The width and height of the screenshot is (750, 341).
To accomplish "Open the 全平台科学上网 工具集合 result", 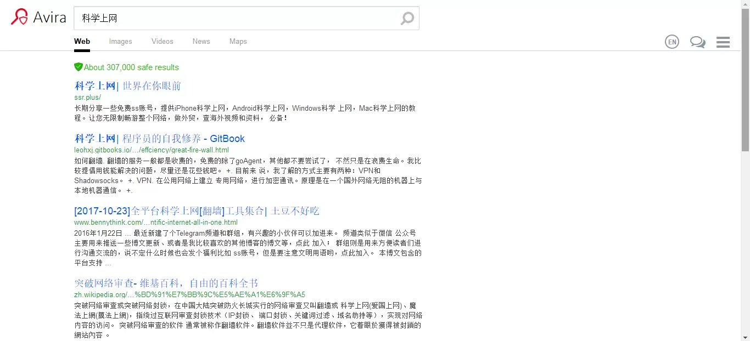I will point(197,211).
